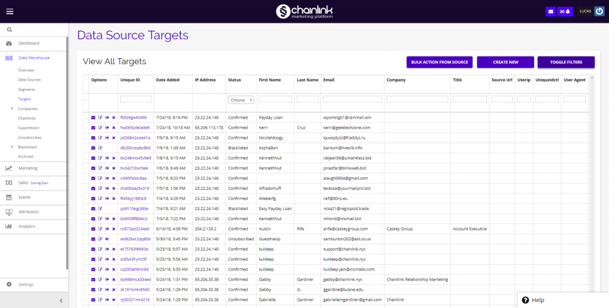Open the Data Warehouse section
Viewport: 609px width, 308px height.
click(34, 58)
